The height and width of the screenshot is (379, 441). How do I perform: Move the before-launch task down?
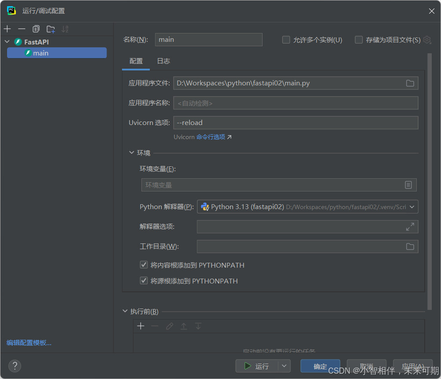click(x=198, y=326)
